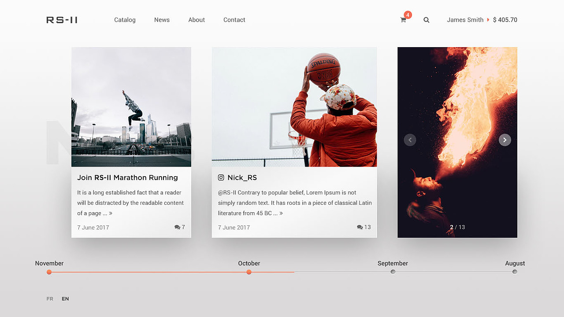This screenshot has height=317, width=564.
Task: Click the 2 / 13 slide counter
Action: pos(457,227)
